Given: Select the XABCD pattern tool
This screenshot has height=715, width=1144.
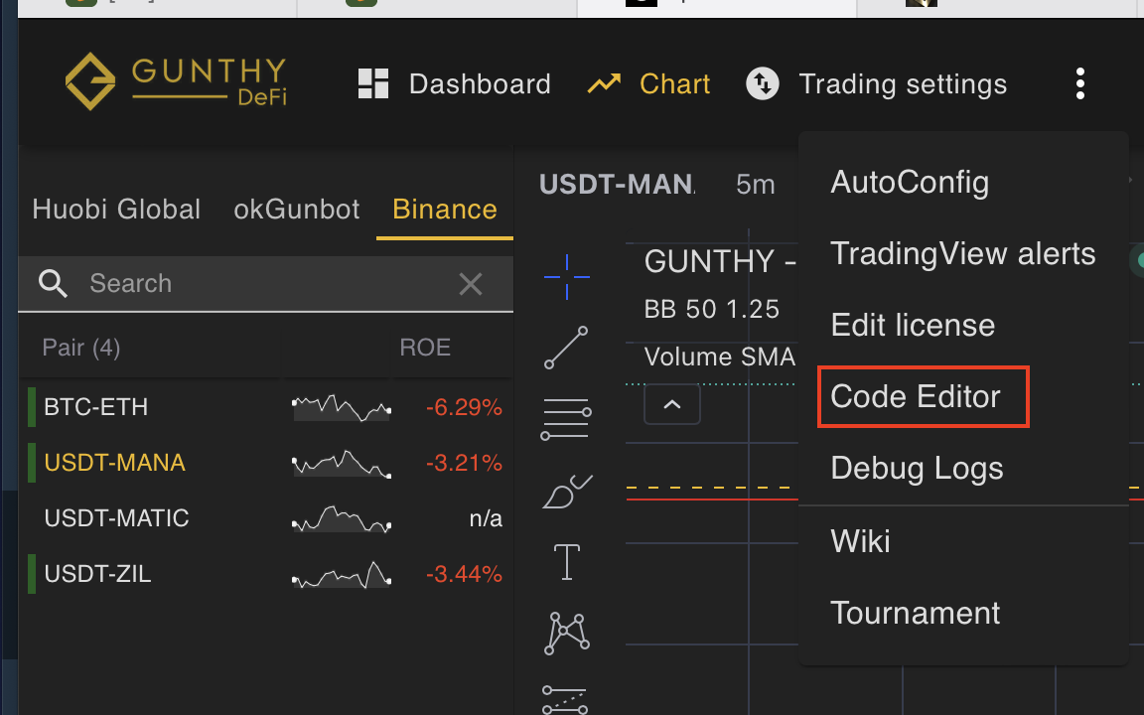Looking at the screenshot, I should click(x=567, y=633).
